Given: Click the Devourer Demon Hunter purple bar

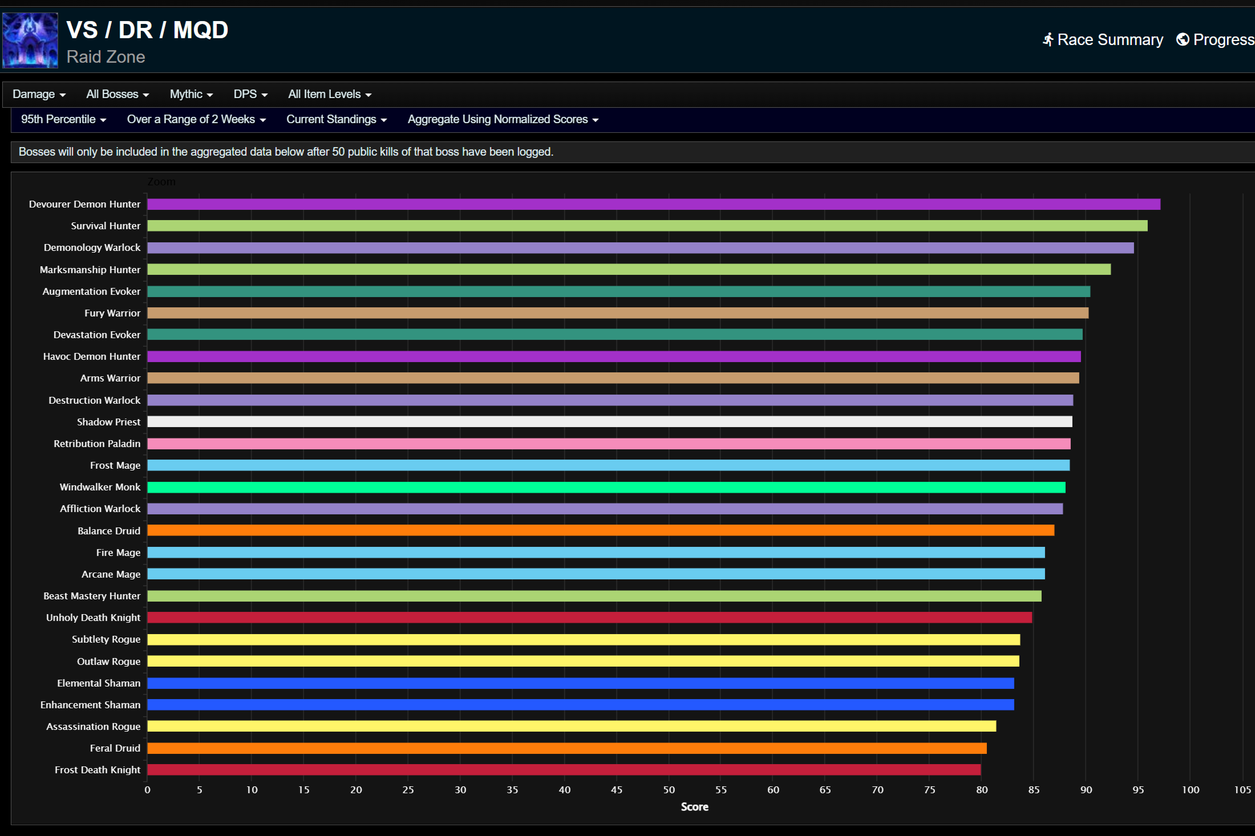Looking at the screenshot, I should 653,204.
